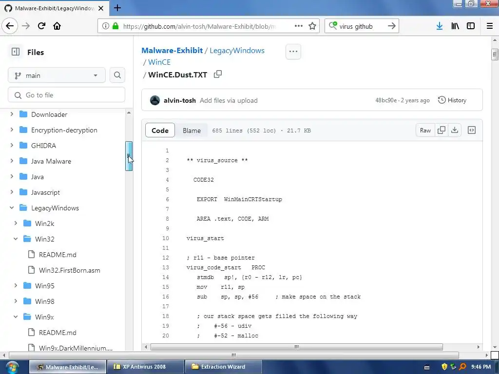Click the page vertical scrollbar thumb

point(494,54)
